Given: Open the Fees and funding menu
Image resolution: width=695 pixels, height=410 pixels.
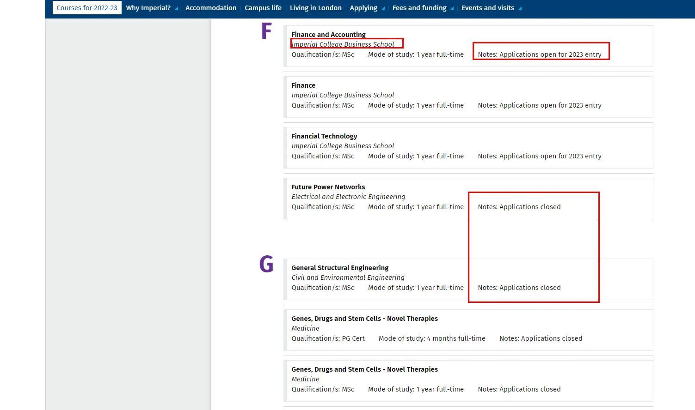Looking at the screenshot, I should [419, 8].
